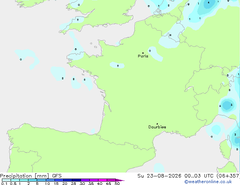Select the 2–5 mm legend swatch
Screen dimensions: 240x185
33,180
